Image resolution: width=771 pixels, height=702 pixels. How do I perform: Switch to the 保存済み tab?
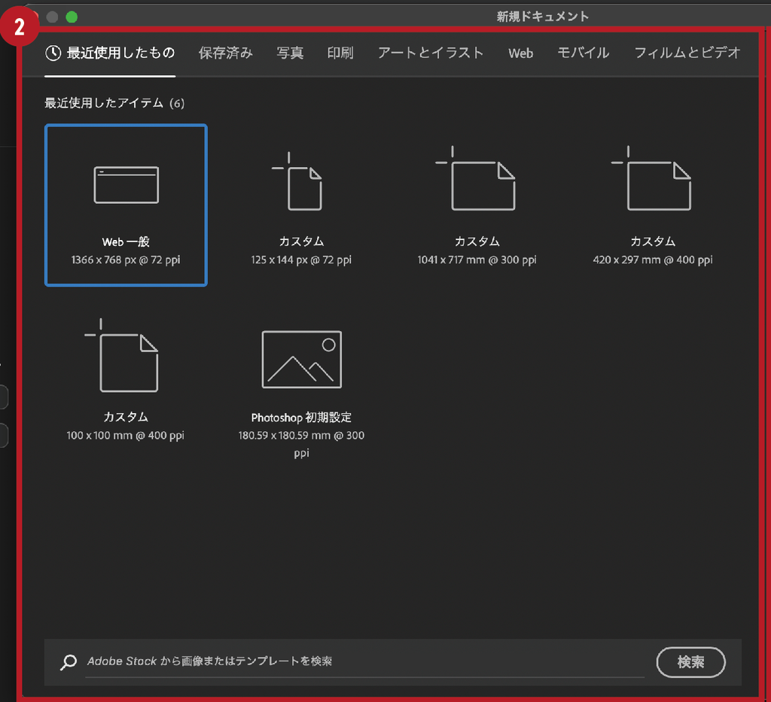[226, 53]
